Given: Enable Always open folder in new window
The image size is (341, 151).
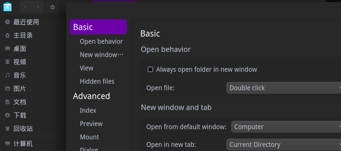Looking at the screenshot, I should [x=150, y=69].
